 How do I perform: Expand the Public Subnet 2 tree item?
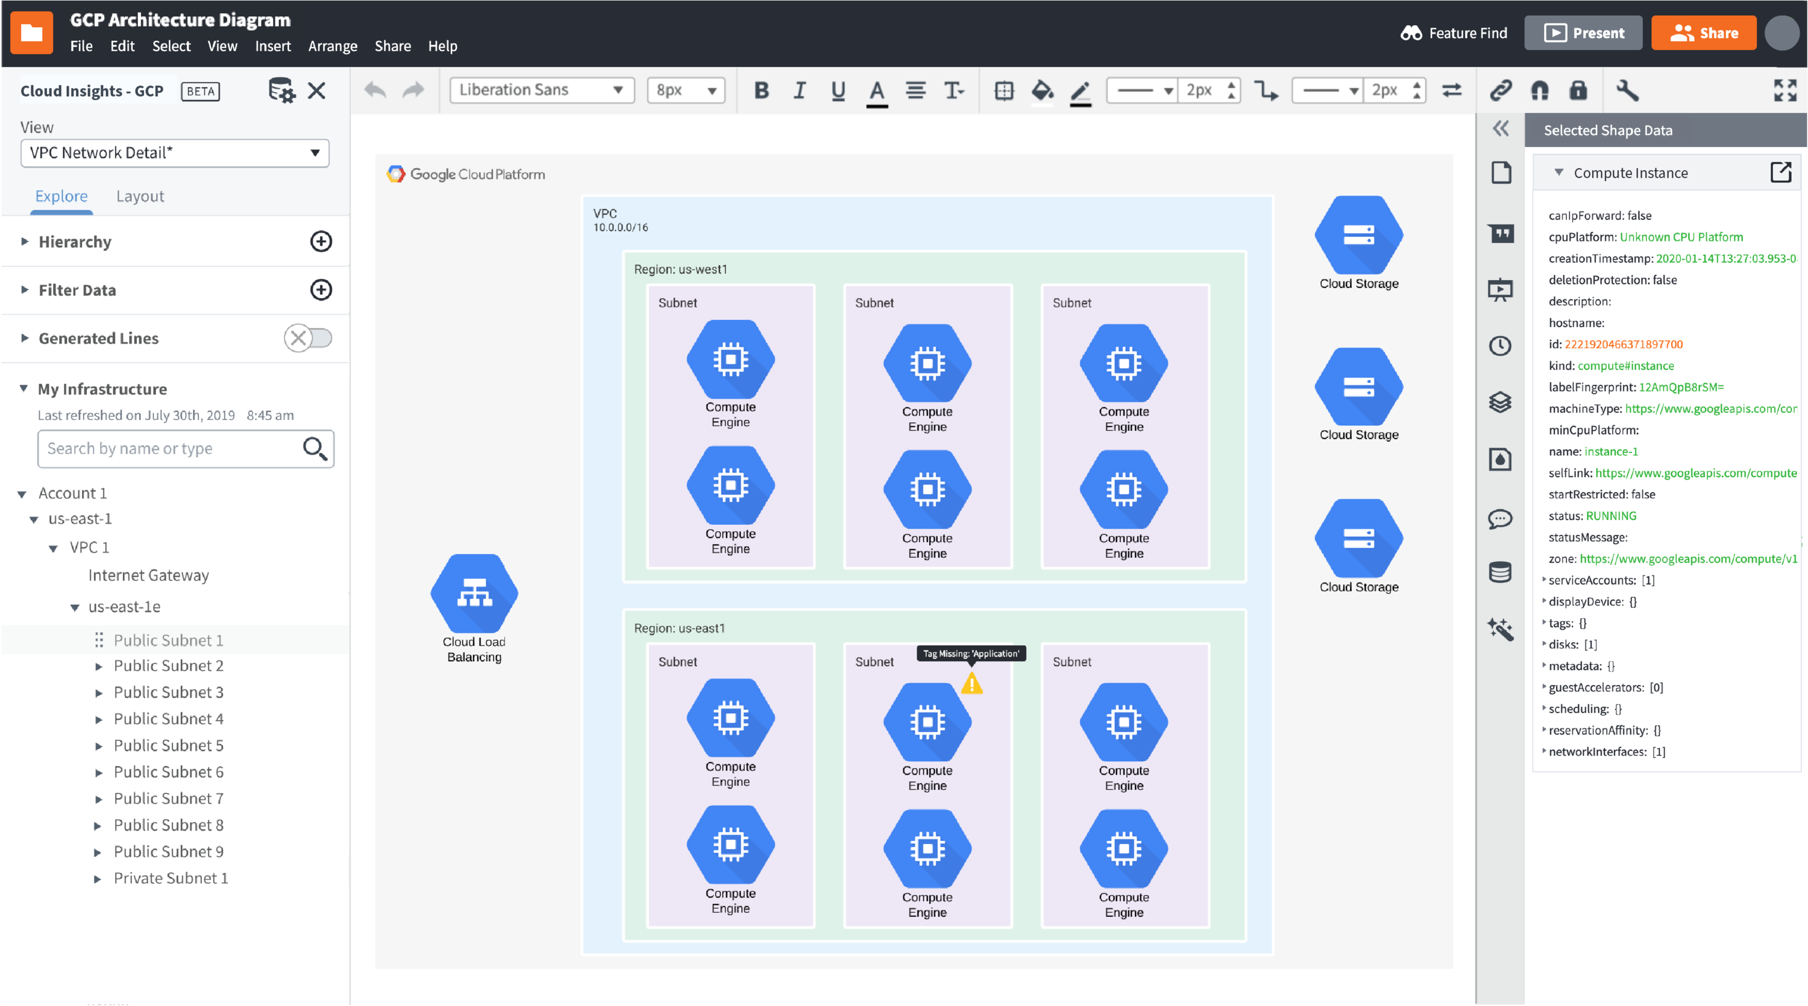pyautogui.click(x=98, y=666)
